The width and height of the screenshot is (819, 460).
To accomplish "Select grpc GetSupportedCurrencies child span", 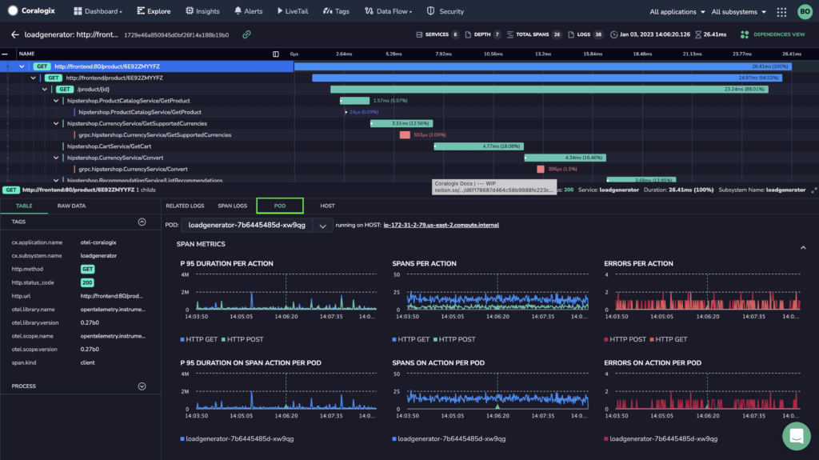I will click(154, 135).
